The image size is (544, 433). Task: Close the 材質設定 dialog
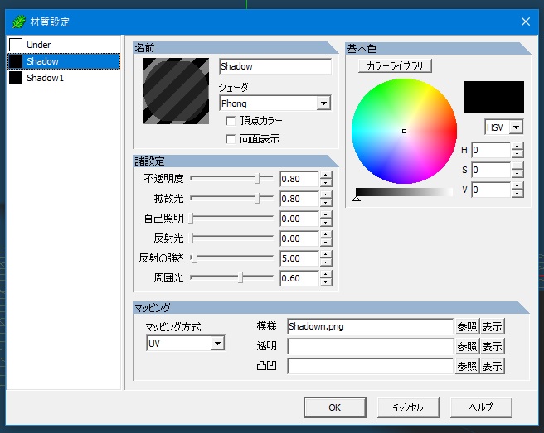click(526, 22)
